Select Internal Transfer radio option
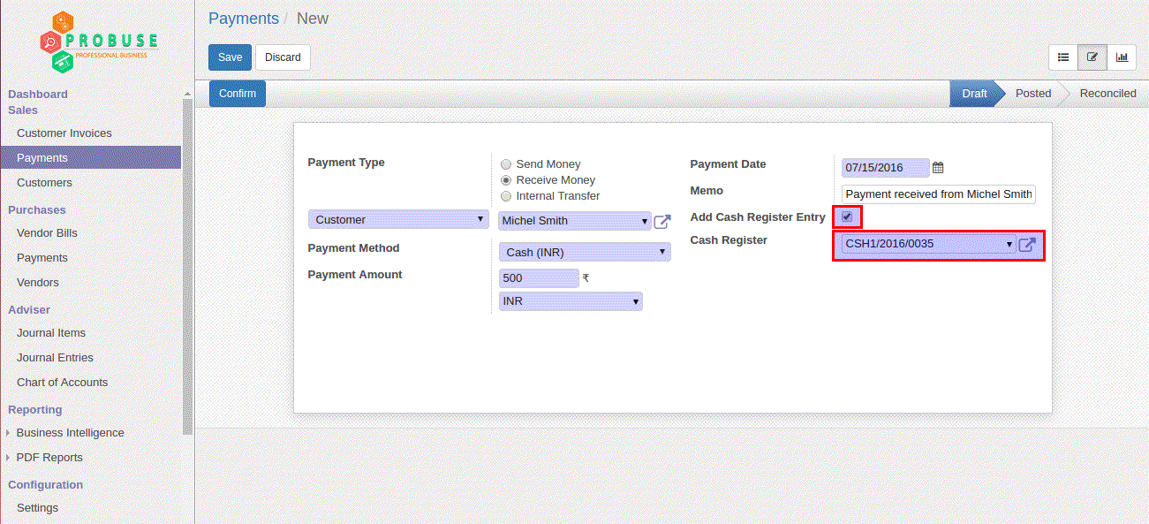1149x524 pixels. click(506, 196)
